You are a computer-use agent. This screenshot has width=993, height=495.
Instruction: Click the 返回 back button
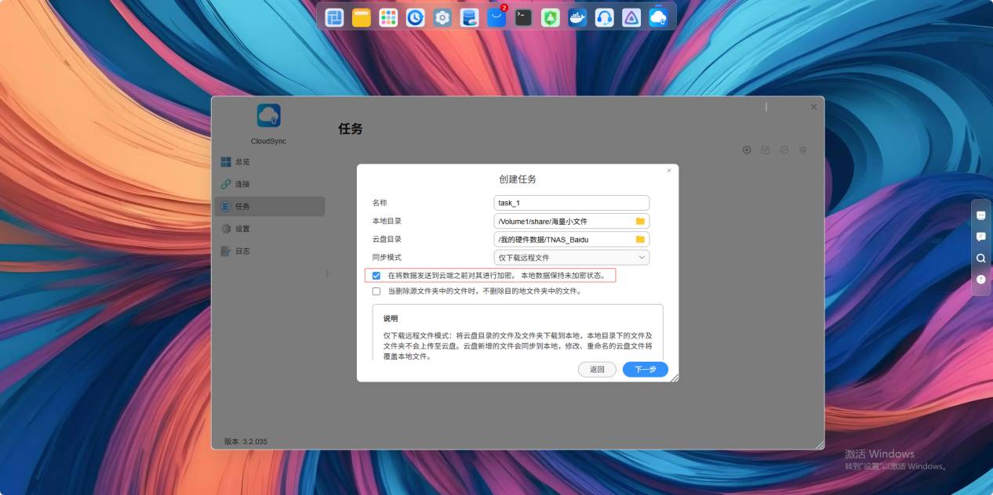tap(597, 369)
